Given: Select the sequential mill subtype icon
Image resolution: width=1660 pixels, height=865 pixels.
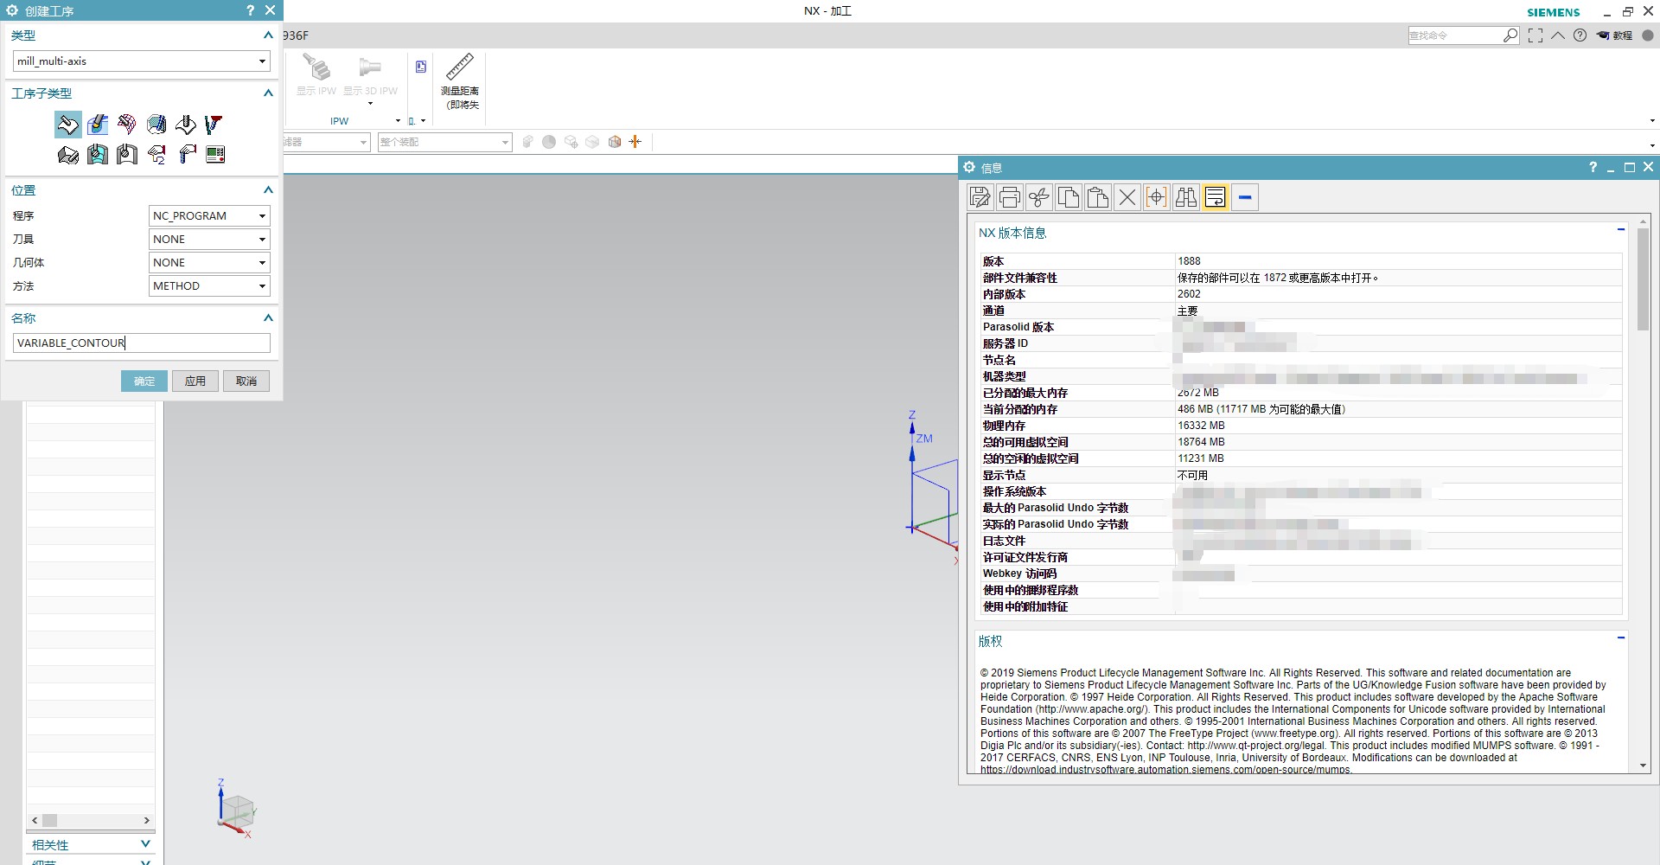Looking at the screenshot, I should click(x=67, y=155).
